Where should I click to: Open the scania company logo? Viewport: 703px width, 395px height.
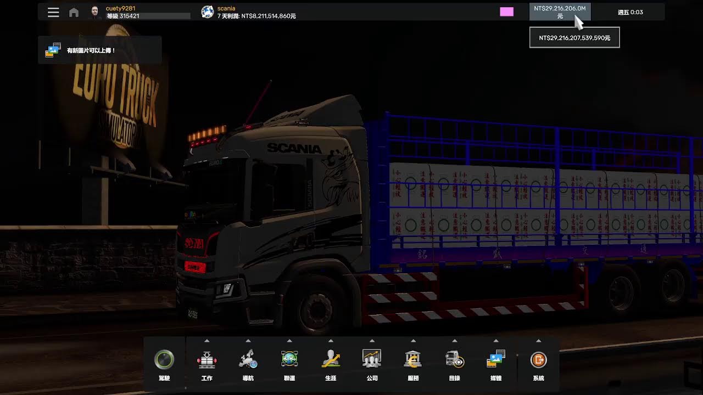pyautogui.click(x=207, y=12)
